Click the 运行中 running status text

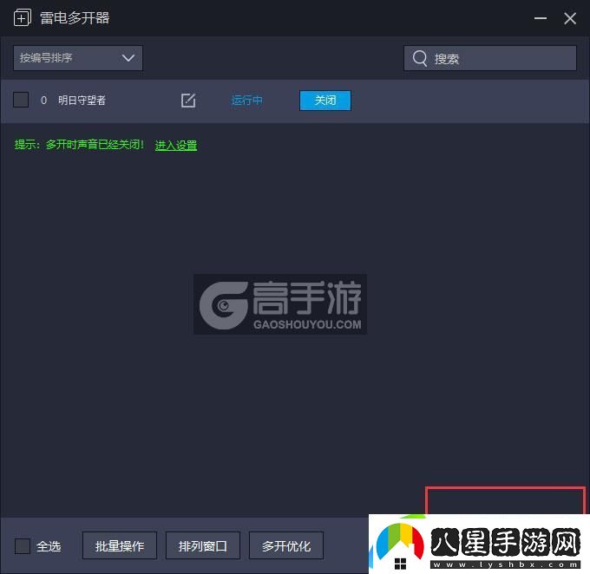(x=246, y=101)
